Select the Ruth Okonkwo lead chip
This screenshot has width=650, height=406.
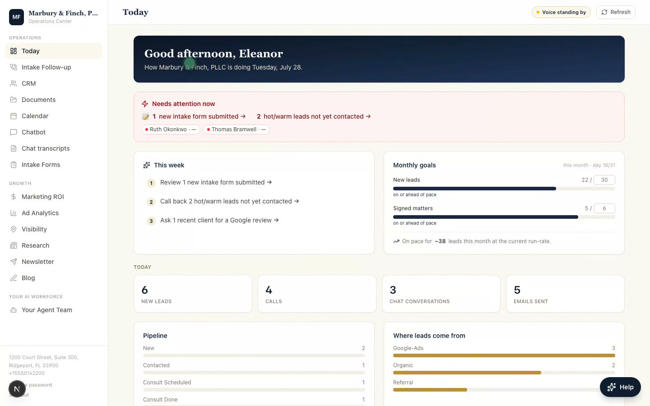point(171,129)
